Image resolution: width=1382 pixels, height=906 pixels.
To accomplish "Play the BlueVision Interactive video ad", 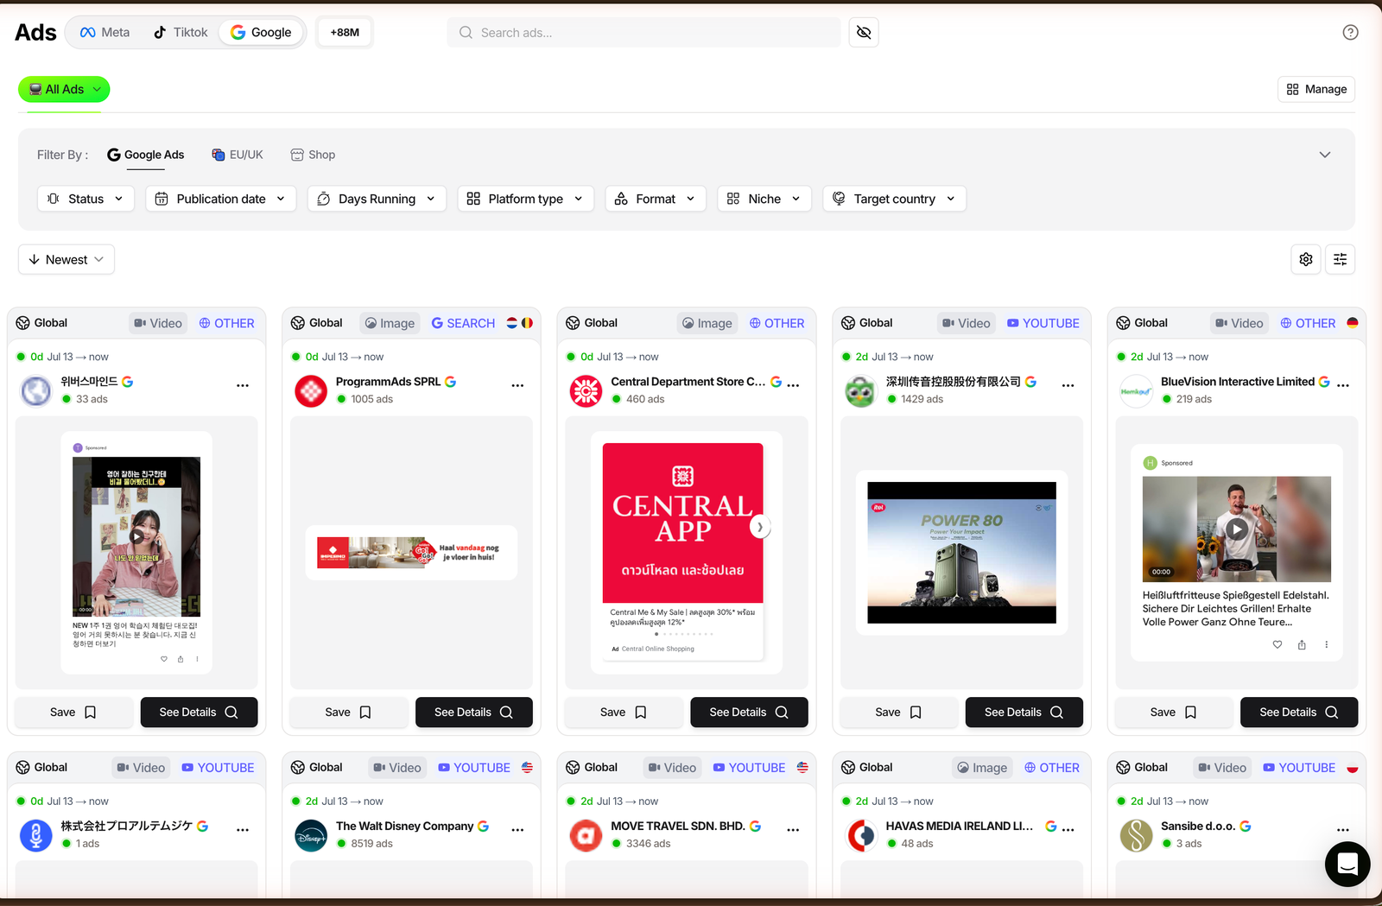I will click(x=1237, y=529).
